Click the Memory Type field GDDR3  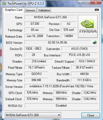(36, 74)
